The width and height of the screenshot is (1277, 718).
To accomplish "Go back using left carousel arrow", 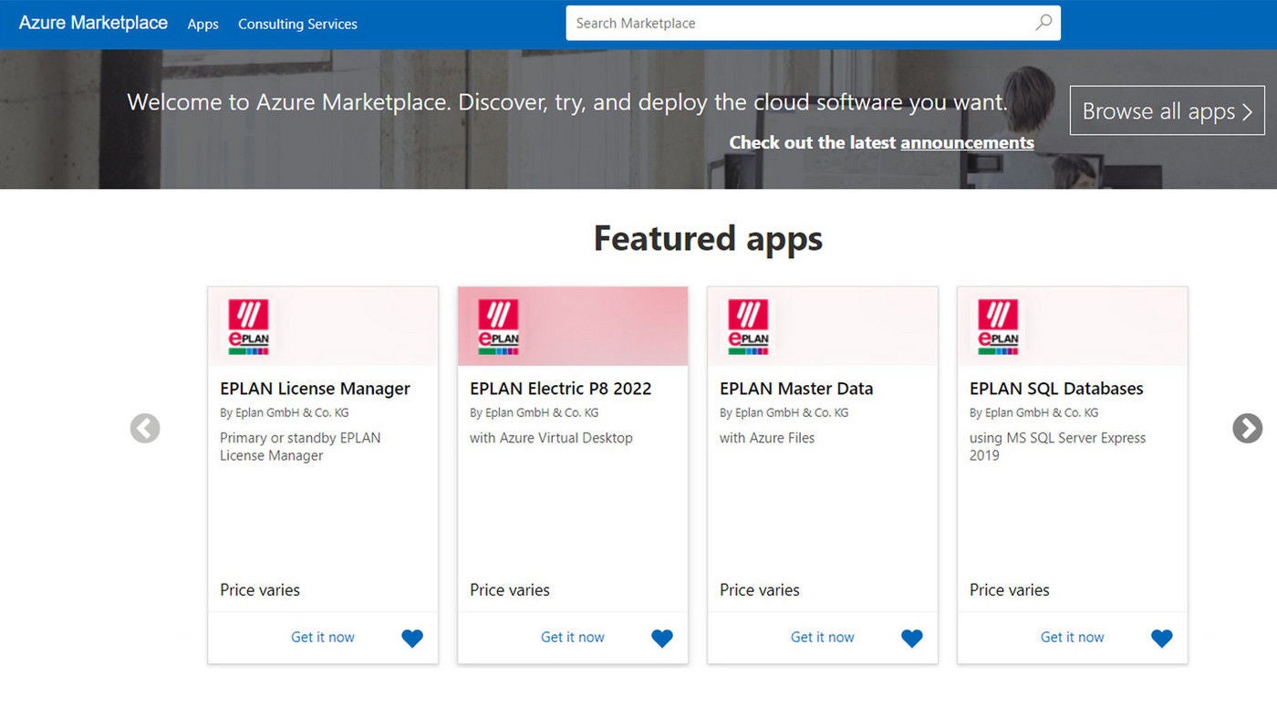I will [x=144, y=428].
